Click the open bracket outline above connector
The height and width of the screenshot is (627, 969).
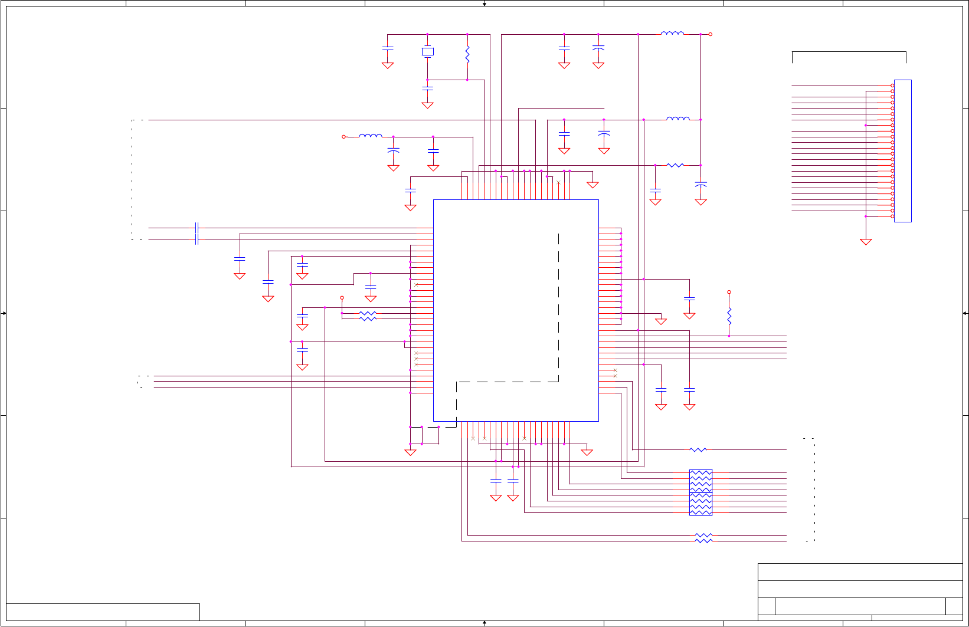[849, 57]
